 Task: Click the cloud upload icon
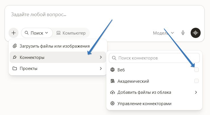[113, 92]
